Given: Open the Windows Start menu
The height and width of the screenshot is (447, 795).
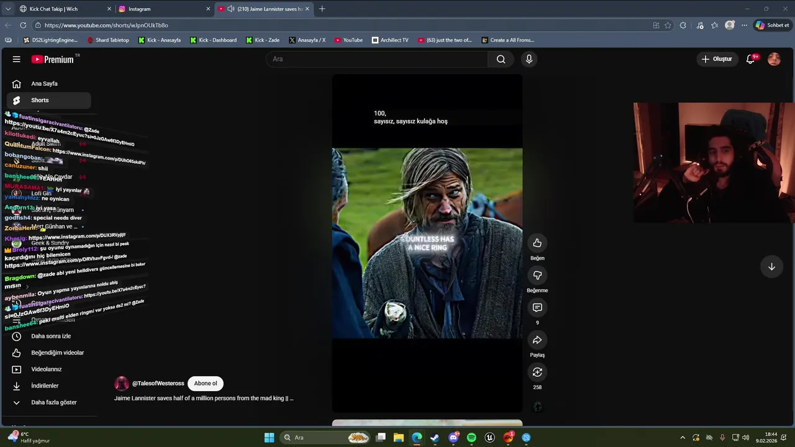Looking at the screenshot, I should pyautogui.click(x=269, y=438).
